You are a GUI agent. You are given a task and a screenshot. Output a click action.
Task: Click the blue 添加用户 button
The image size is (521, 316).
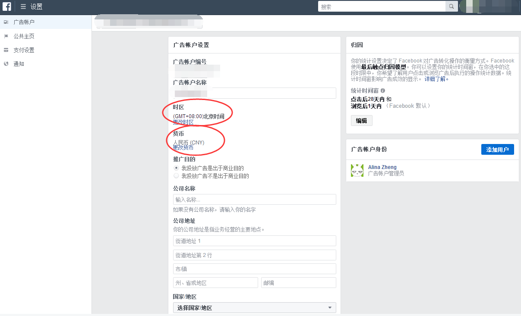click(498, 149)
